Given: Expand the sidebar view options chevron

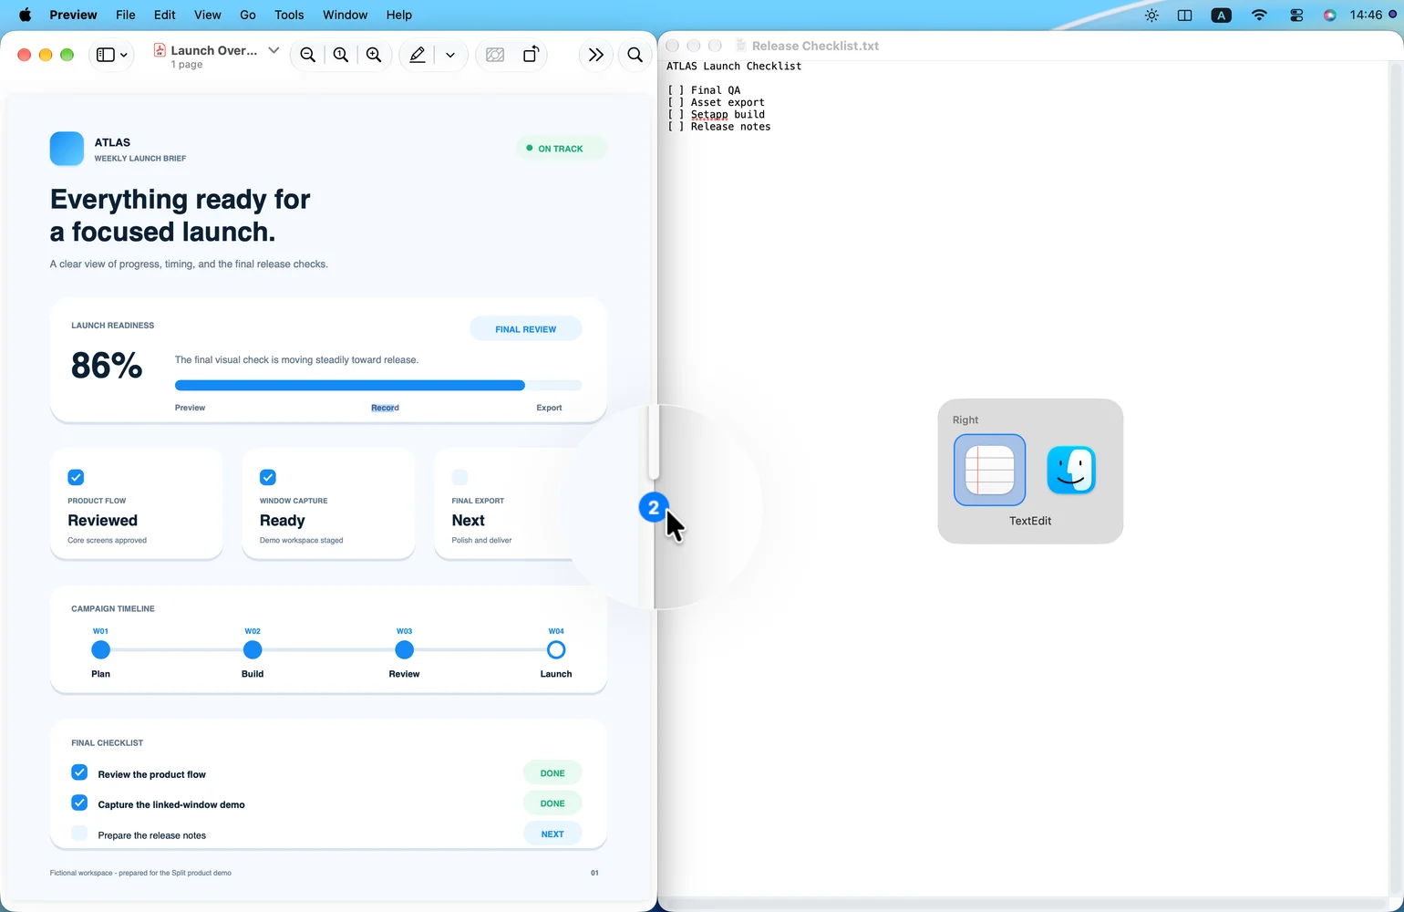Looking at the screenshot, I should (x=124, y=56).
